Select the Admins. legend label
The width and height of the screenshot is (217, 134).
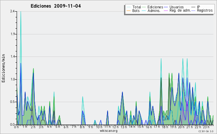(154, 11)
